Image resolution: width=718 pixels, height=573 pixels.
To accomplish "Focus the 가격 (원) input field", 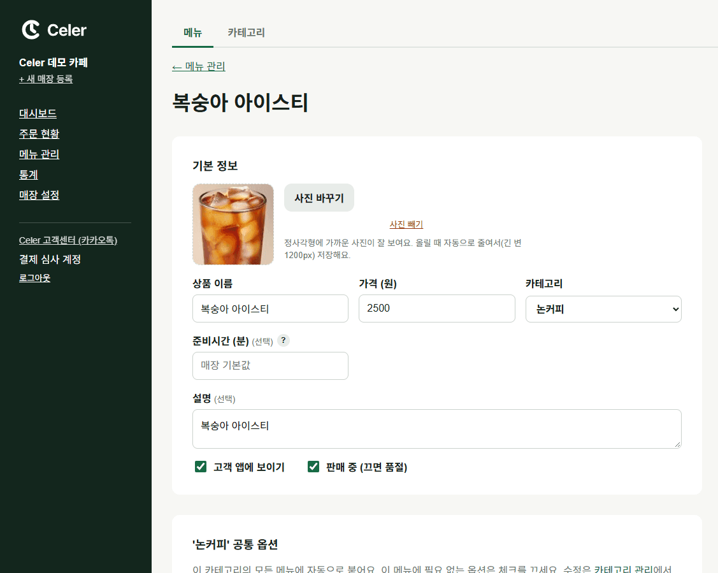I will (x=437, y=308).
